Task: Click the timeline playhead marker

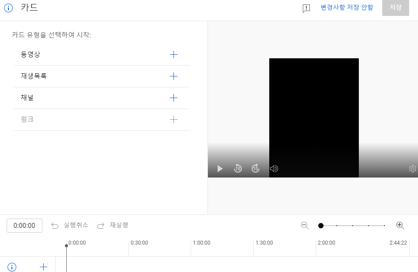Action: (66, 246)
